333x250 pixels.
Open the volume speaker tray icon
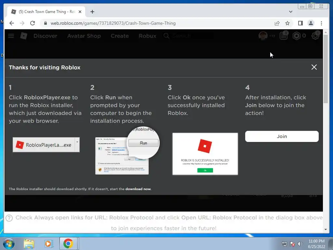300,244
